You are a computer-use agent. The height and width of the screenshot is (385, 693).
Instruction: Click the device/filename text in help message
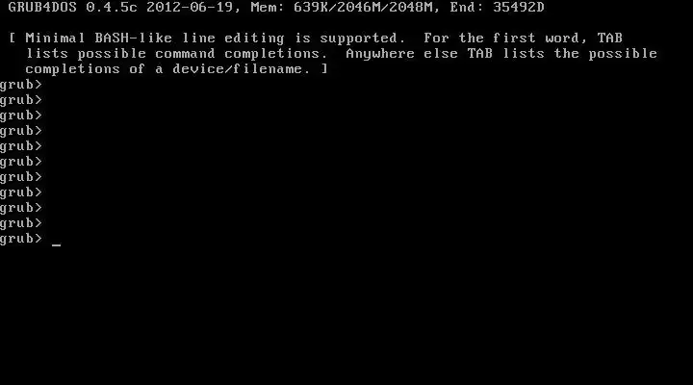coord(237,69)
